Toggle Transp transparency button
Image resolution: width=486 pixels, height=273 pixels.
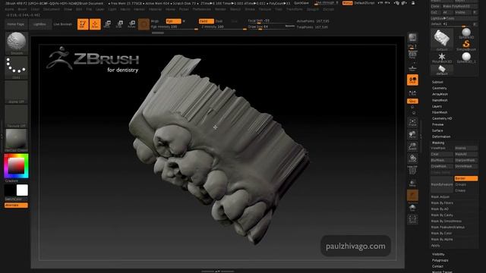pos(412,183)
